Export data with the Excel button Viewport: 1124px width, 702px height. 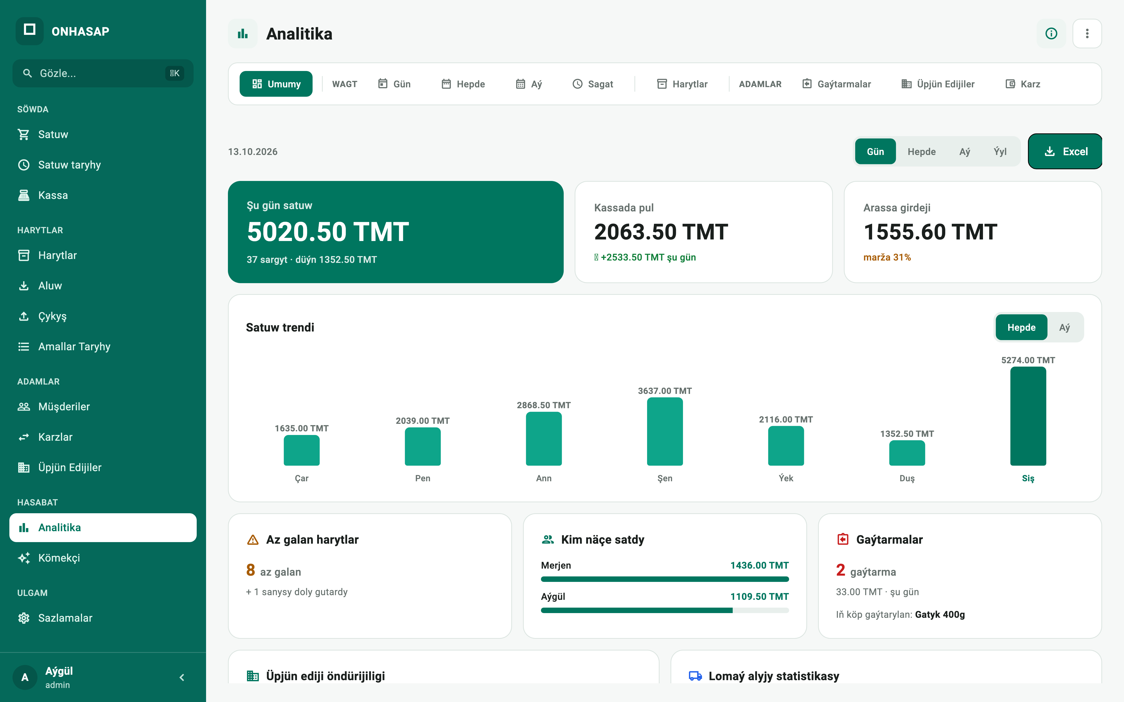1065,151
